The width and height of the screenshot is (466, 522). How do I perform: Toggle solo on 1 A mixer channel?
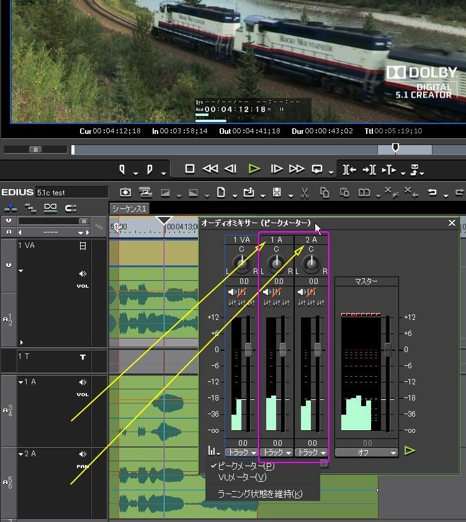click(x=277, y=292)
